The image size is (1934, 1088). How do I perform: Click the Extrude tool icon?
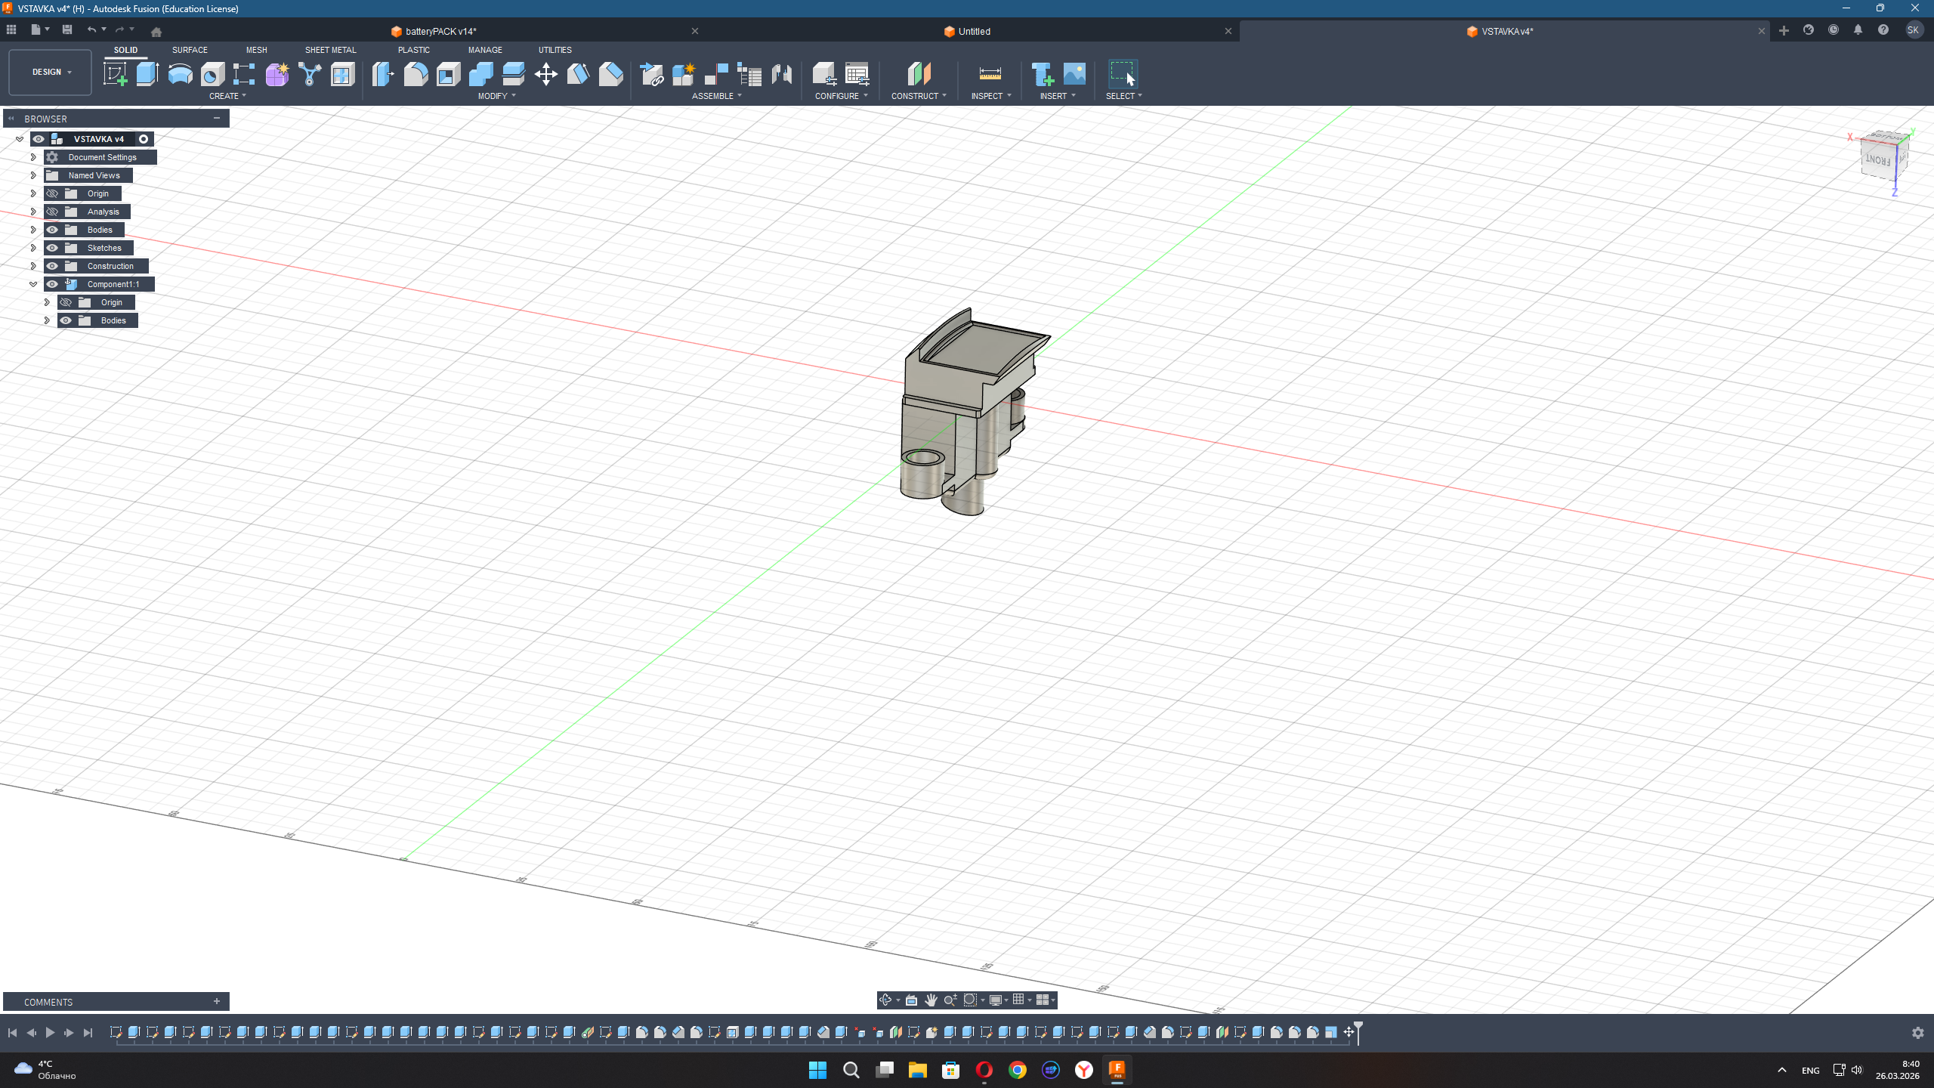147,74
